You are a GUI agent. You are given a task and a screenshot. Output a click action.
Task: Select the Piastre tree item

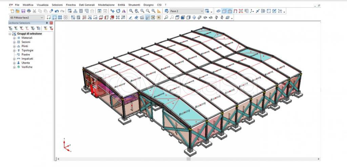point(26,54)
